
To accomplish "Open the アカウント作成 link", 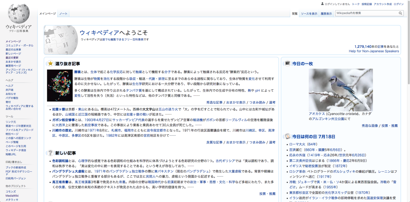I will [x=382, y=4].
